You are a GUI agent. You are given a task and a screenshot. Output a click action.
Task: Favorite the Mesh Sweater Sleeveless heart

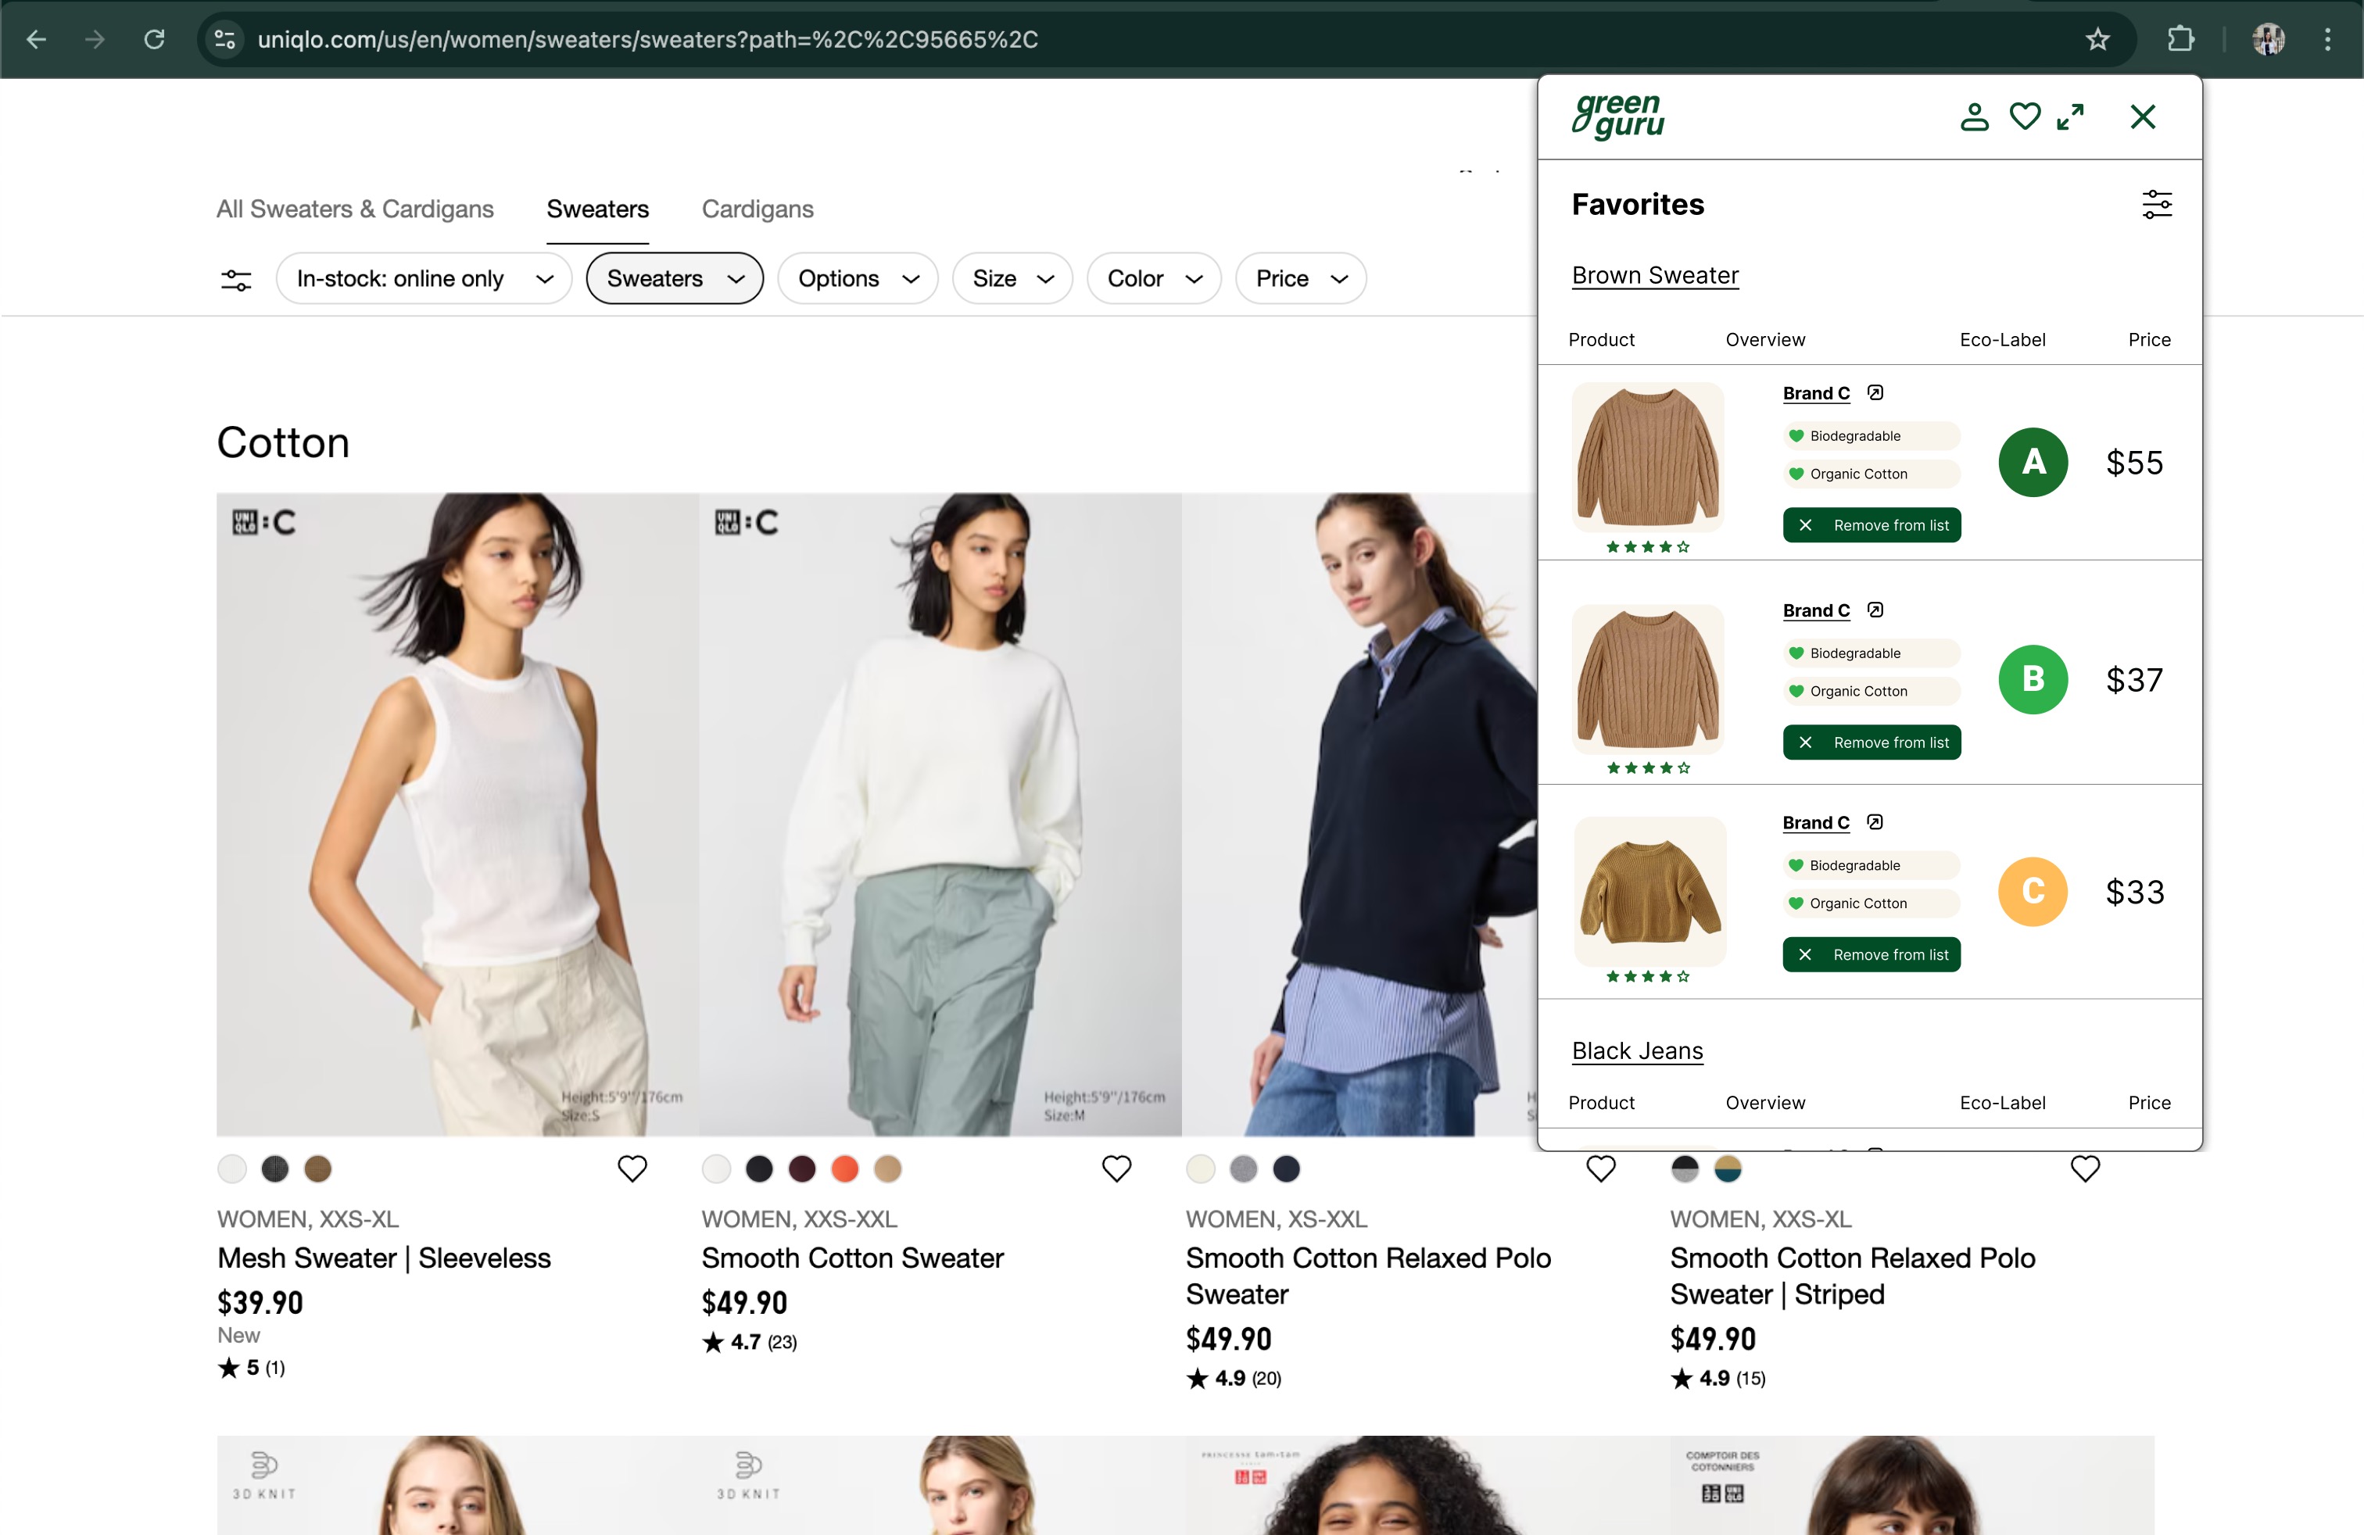[x=632, y=1168]
